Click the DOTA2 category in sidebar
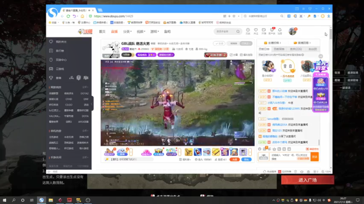 [x=85, y=93]
